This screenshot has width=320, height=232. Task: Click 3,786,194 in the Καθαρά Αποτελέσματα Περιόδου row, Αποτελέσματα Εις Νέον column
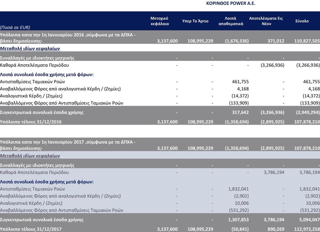click(274, 172)
